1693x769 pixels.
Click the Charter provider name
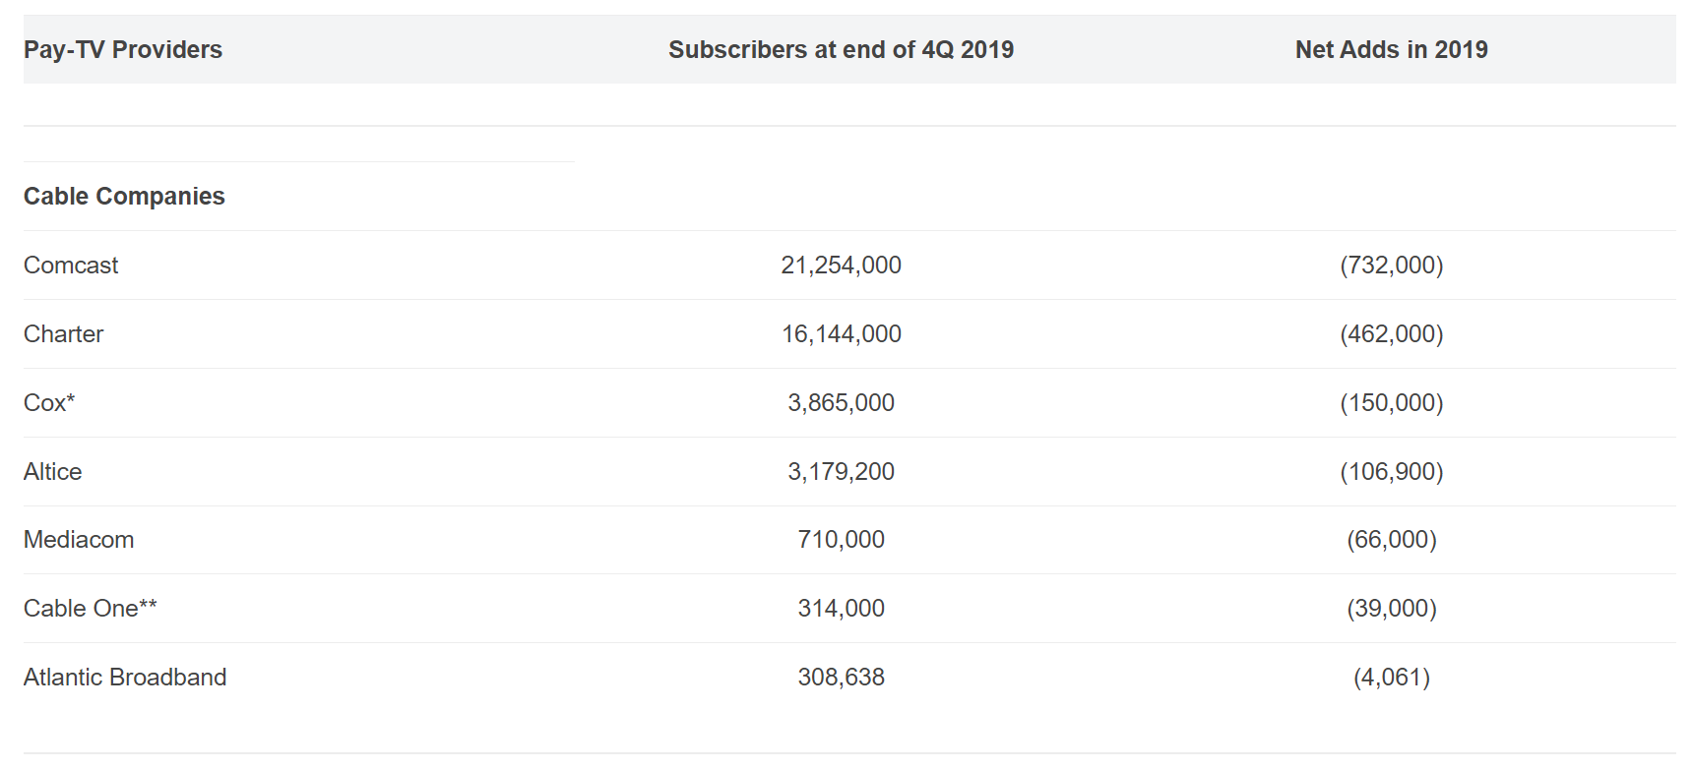coord(63,334)
